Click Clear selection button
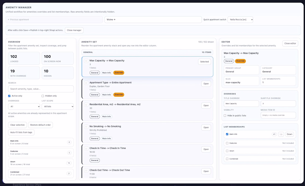The image size is (305, 186). 17,125
